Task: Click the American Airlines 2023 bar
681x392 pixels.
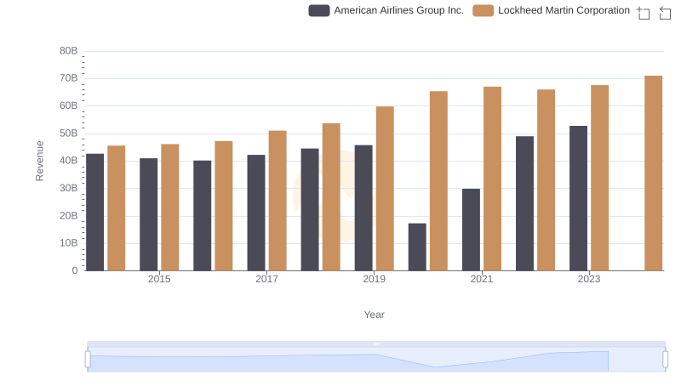Action: (579, 199)
